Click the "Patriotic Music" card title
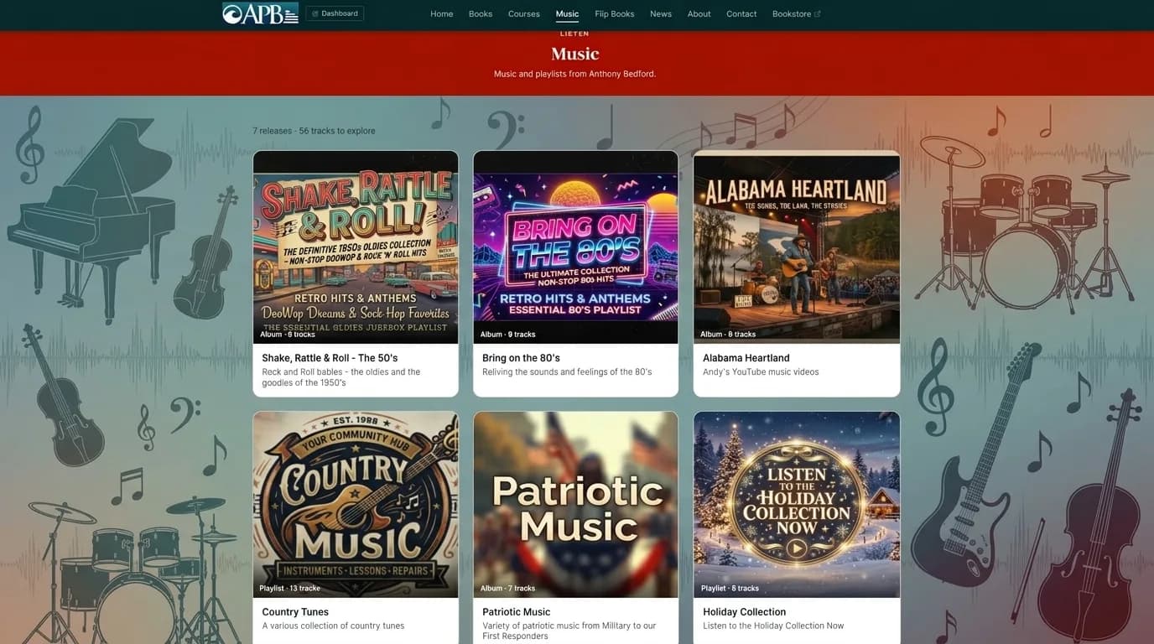 (517, 612)
